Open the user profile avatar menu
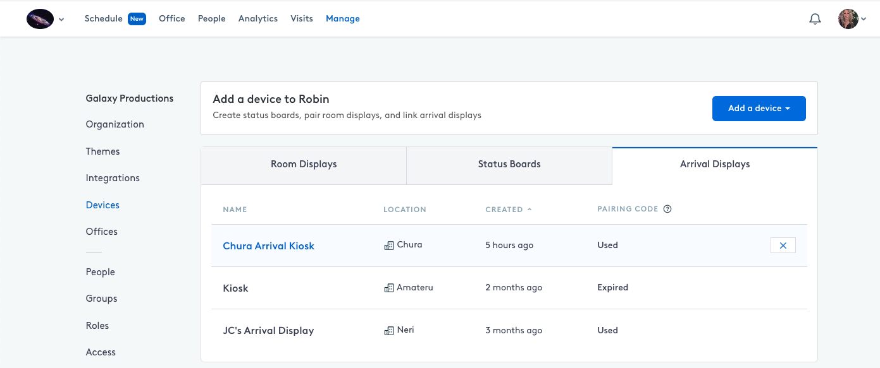Screen dimensions: 880x368 (848, 19)
